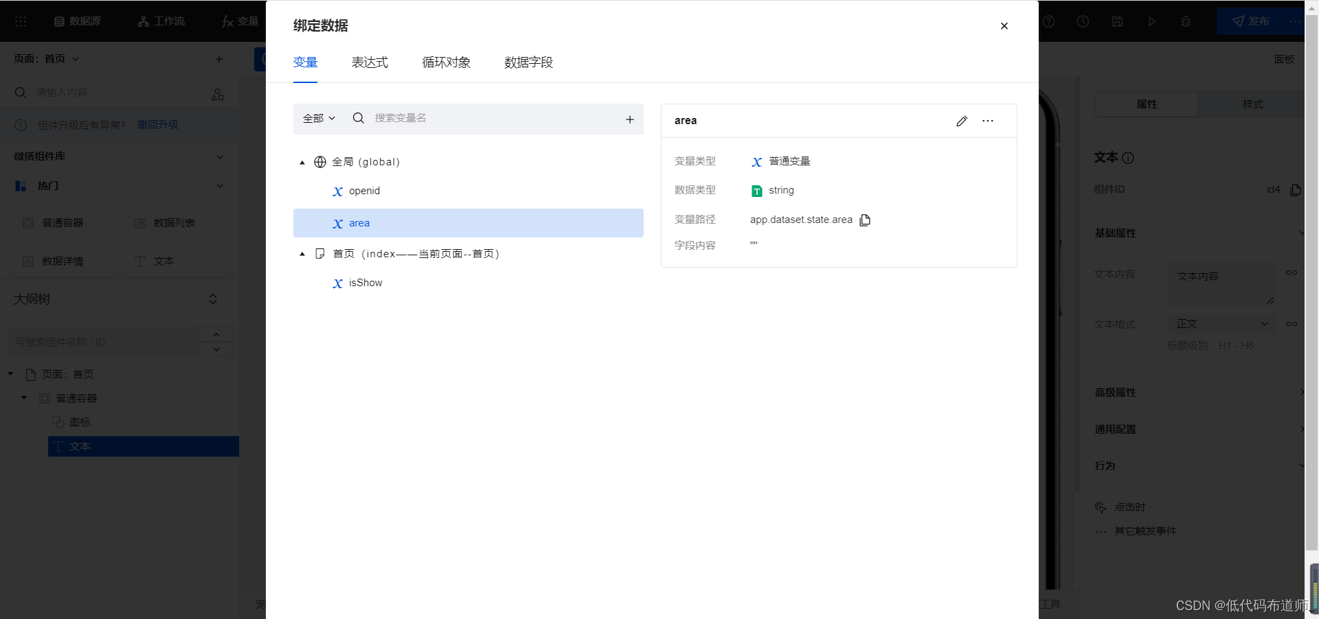1319x619 pixels.
Task: Toggle the 大纲树 panel expand arrows
Action: [213, 299]
